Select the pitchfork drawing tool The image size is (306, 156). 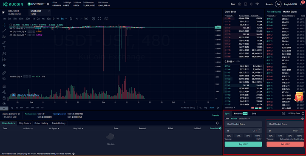click(x=4, y=36)
